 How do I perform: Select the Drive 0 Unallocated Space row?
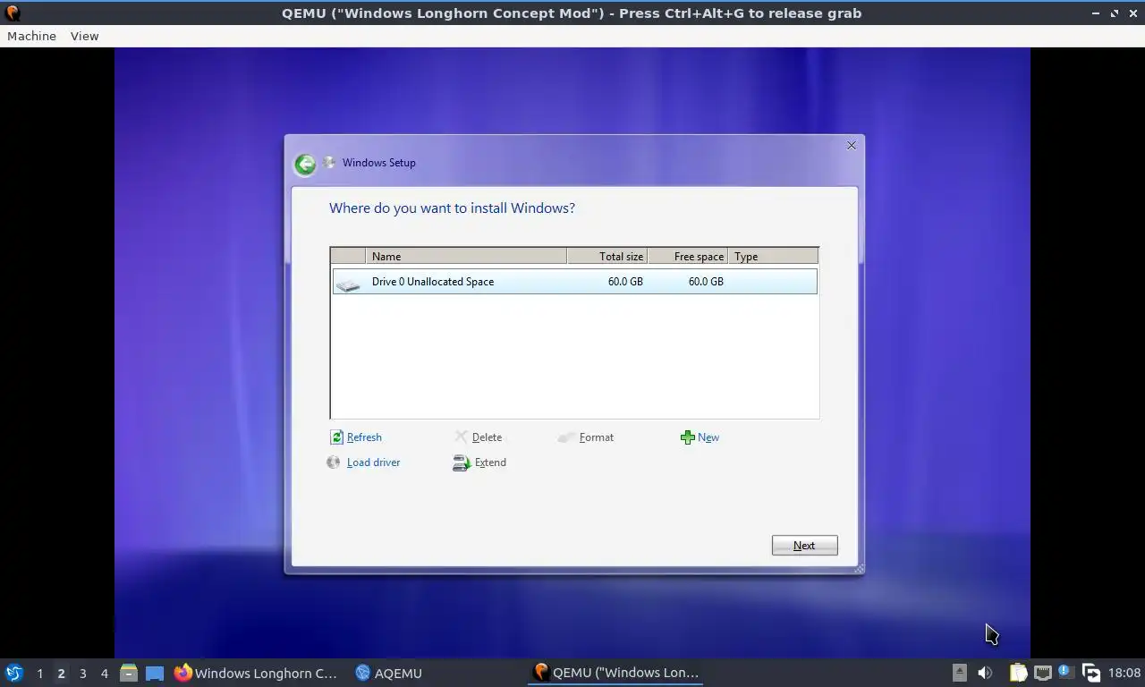574,282
